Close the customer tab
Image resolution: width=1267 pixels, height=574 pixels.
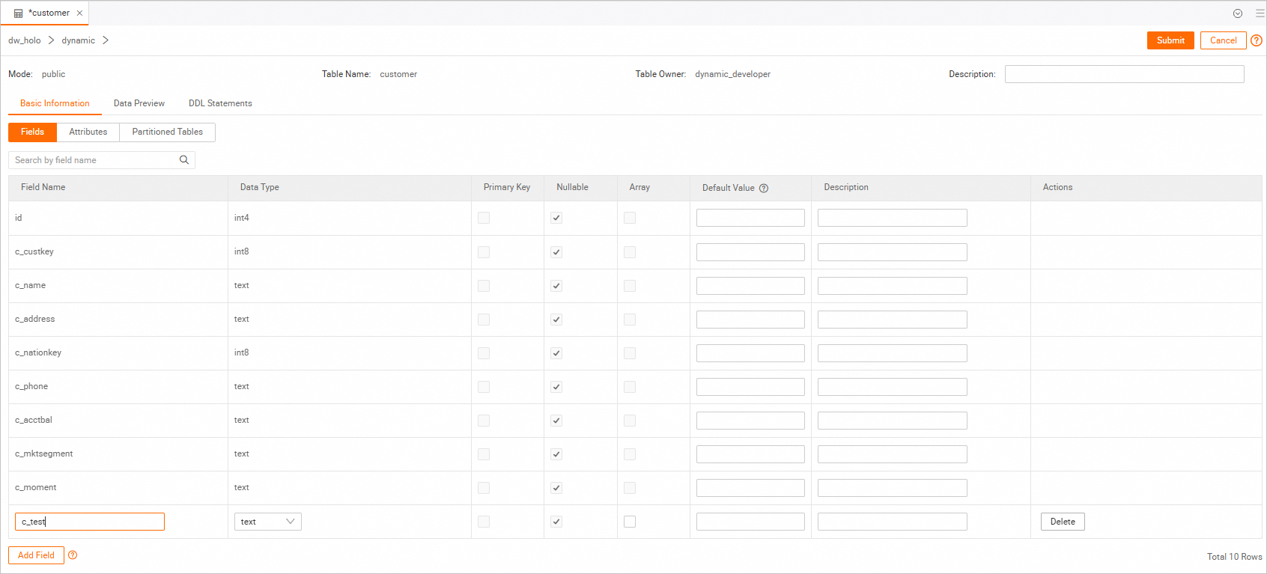(x=79, y=13)
